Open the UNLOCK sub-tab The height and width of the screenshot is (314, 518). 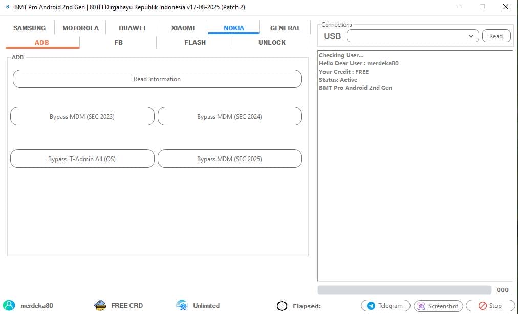pos(272,43)
